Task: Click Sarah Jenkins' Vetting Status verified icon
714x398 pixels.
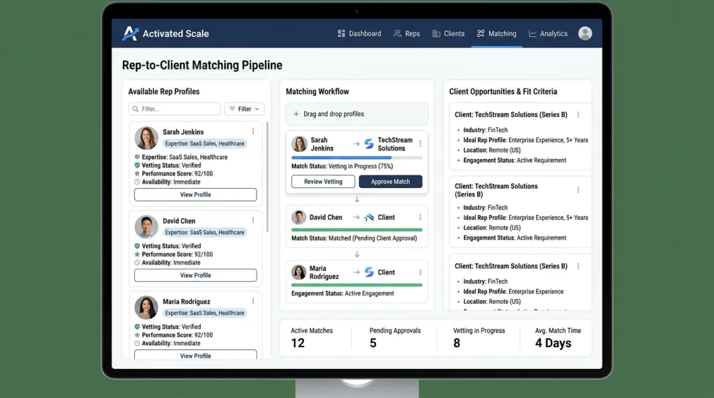Action: [137, 166]
